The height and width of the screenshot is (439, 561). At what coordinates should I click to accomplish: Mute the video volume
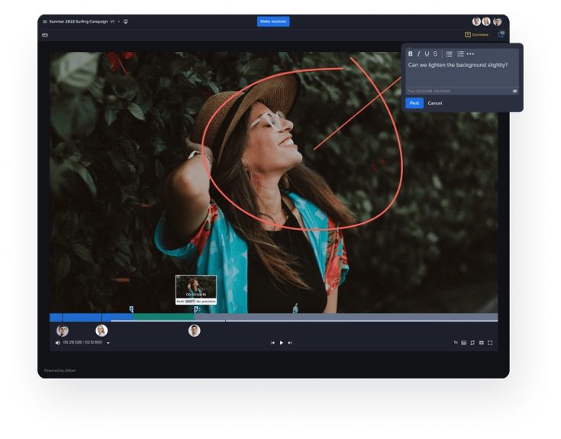pos(57,343)
